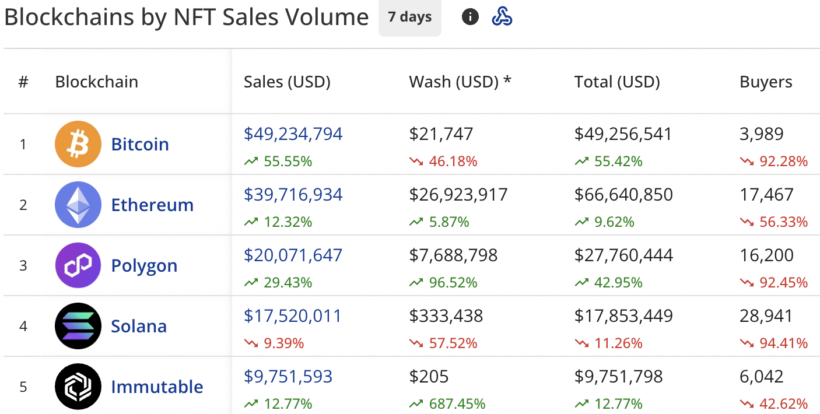Open Polygon sales value $20,071,647
This screenshot has width=820, height=414.
[x=293, y=255]
